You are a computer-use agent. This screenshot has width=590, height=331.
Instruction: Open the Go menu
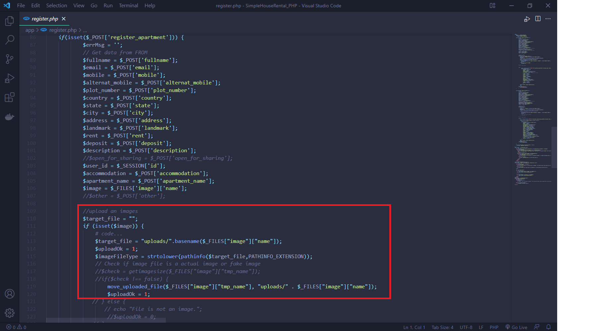(x=94, y=6)
